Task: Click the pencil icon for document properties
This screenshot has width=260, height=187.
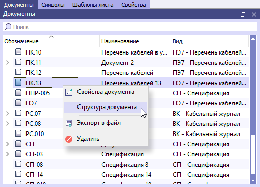Action: click(x=69, y=92)
